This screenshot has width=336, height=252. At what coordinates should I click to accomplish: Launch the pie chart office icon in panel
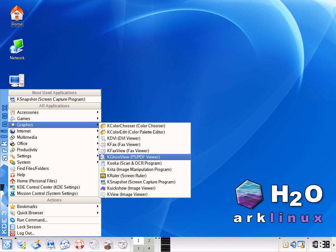[x=108, y=244]
